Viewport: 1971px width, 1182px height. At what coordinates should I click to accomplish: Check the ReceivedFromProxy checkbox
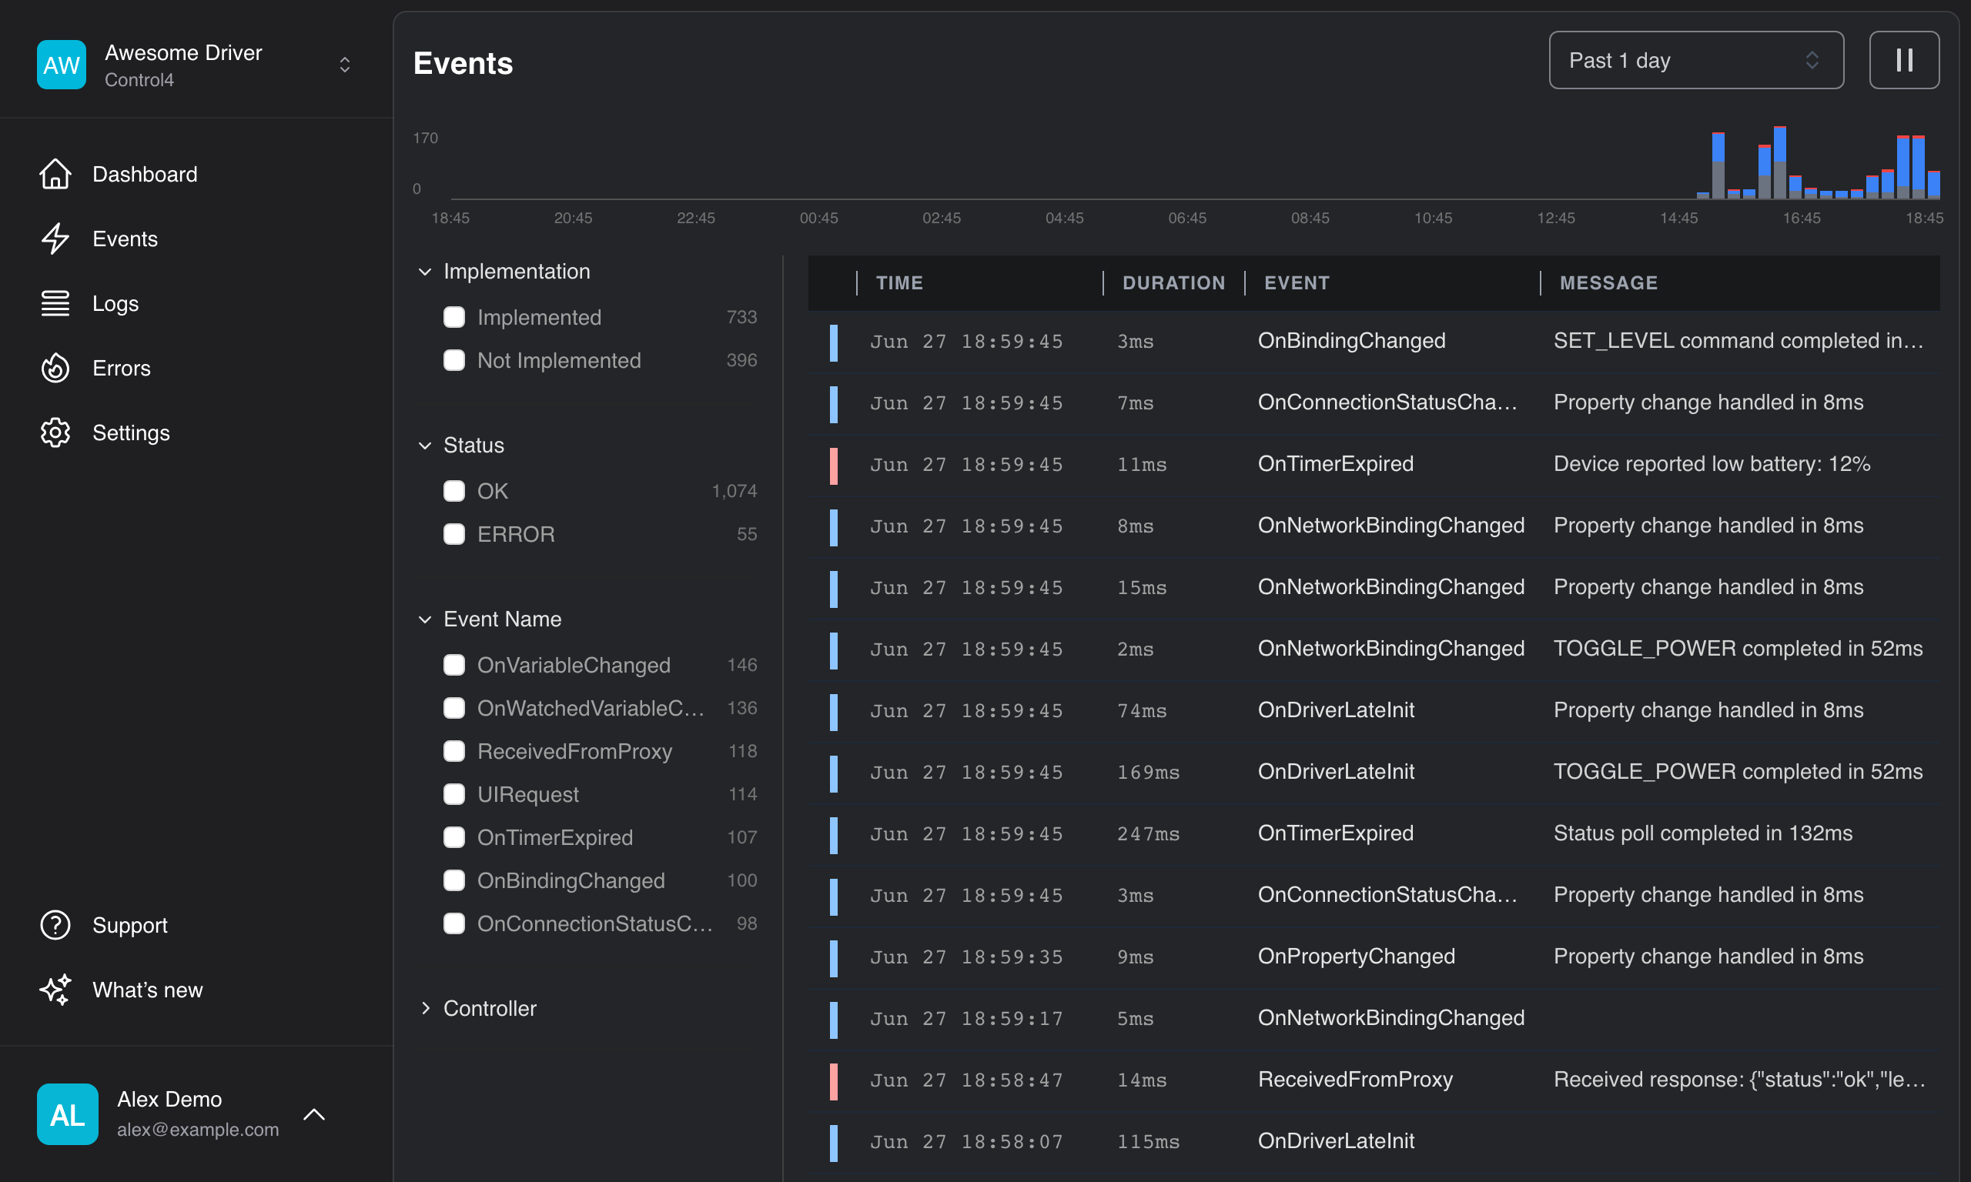(454, 750)
